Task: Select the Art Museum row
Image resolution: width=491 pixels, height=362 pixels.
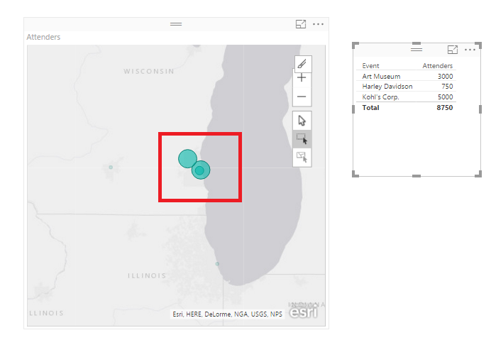Action: click(x=406, y=76)
